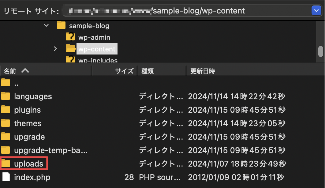
Task: Select the languages folder icon
Action: (x=6, y=96)
